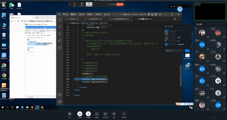Screen dimensions: 227x120
Task: Open the Source Control view
Action: coord(60,34)
